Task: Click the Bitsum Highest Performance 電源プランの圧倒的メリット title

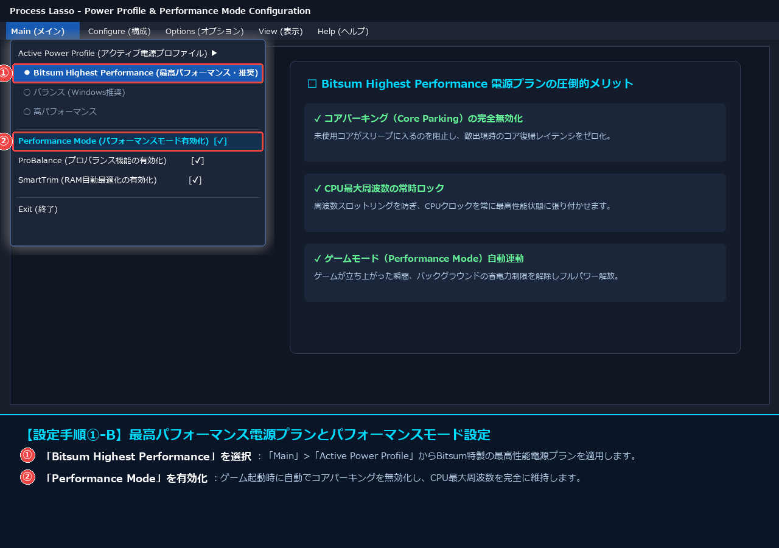Action: click(470, 83)
